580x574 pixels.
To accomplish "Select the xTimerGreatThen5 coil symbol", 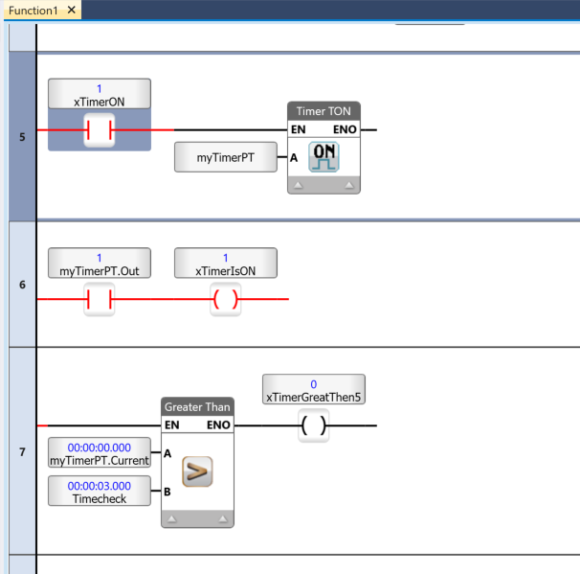I will click(315, 425).
